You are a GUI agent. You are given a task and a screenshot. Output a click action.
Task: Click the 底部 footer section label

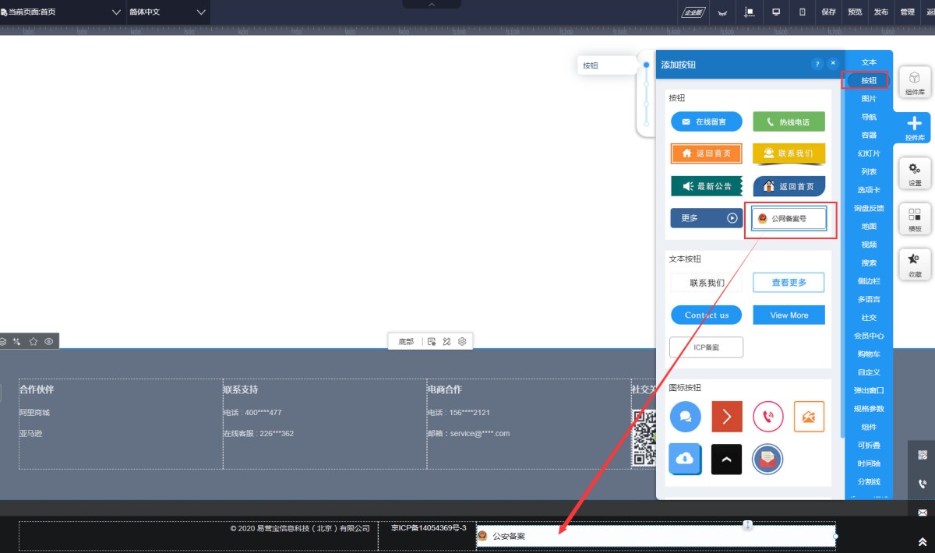point(406,341)
